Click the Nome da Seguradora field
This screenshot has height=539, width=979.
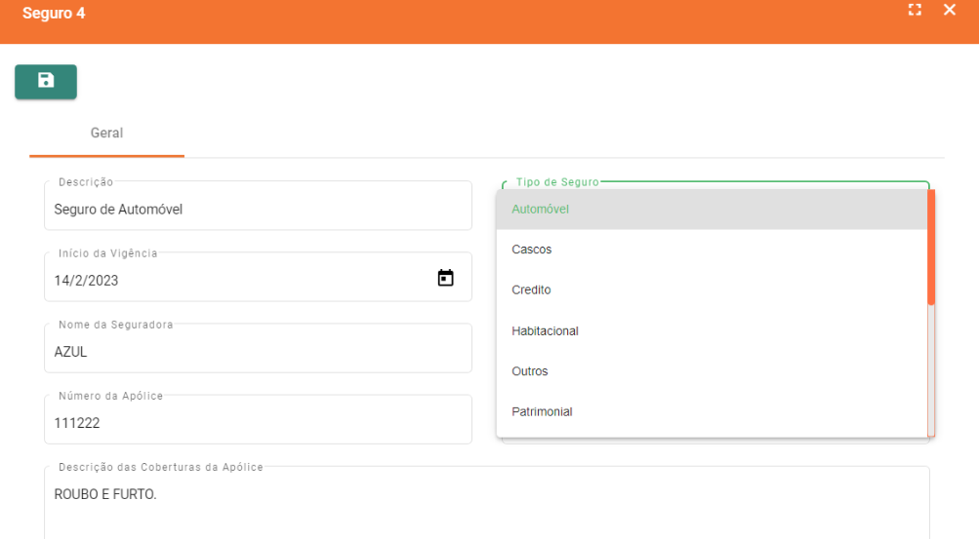[258, 351]
